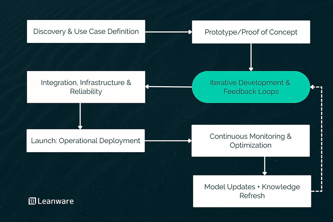
Task: Click the Launch: Operational Deployment box
Action: point(86,141)
